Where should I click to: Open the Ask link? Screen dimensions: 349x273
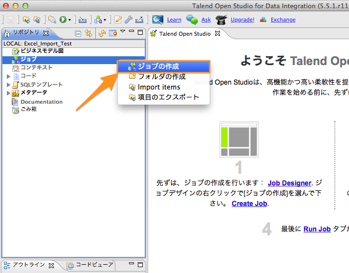pos(206,20)
